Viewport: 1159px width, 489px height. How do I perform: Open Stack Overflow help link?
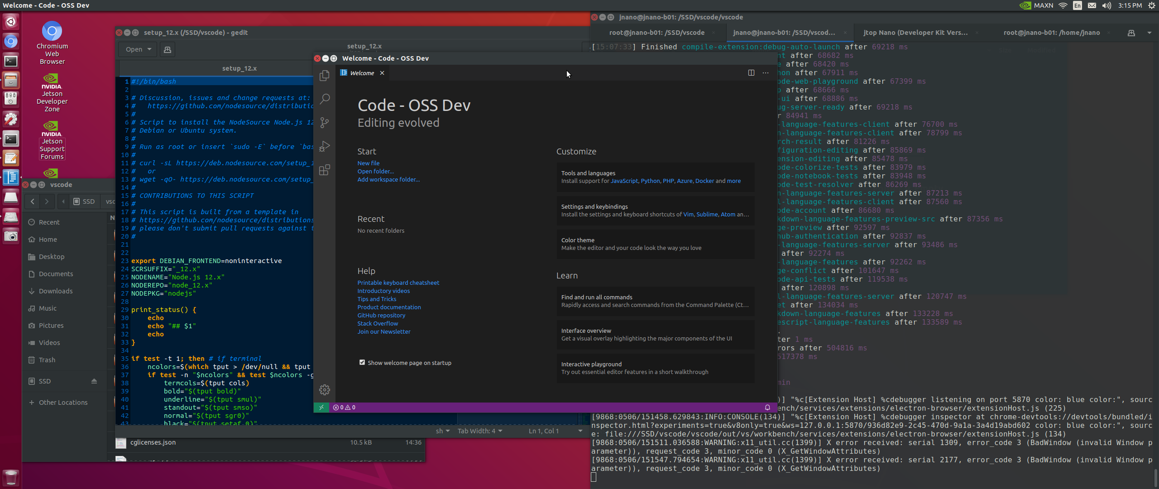click(378, 323)
